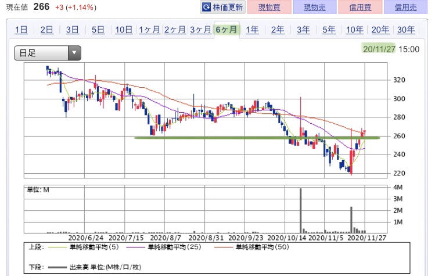Click the 20/11/27 date text
This screenshot has width=435, height=276.
(x=379, y=49)
